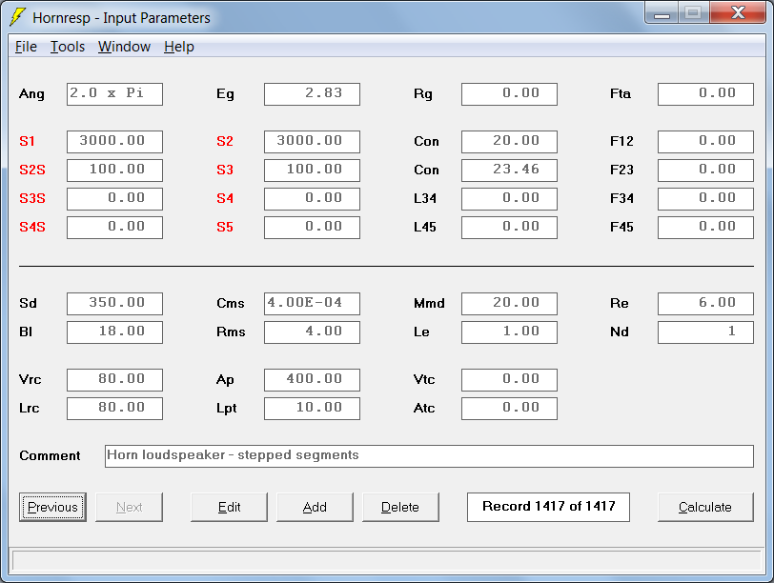Click the Vtc input field

pos(509,380)
